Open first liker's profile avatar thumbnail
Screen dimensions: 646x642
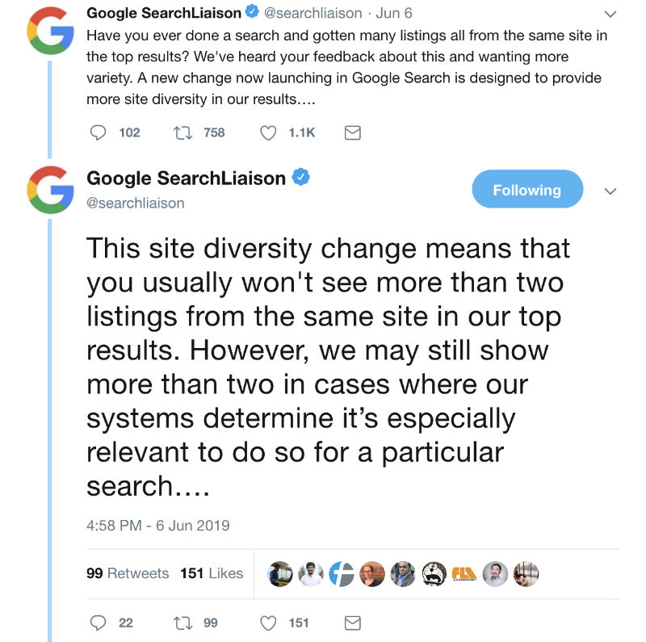280,573
